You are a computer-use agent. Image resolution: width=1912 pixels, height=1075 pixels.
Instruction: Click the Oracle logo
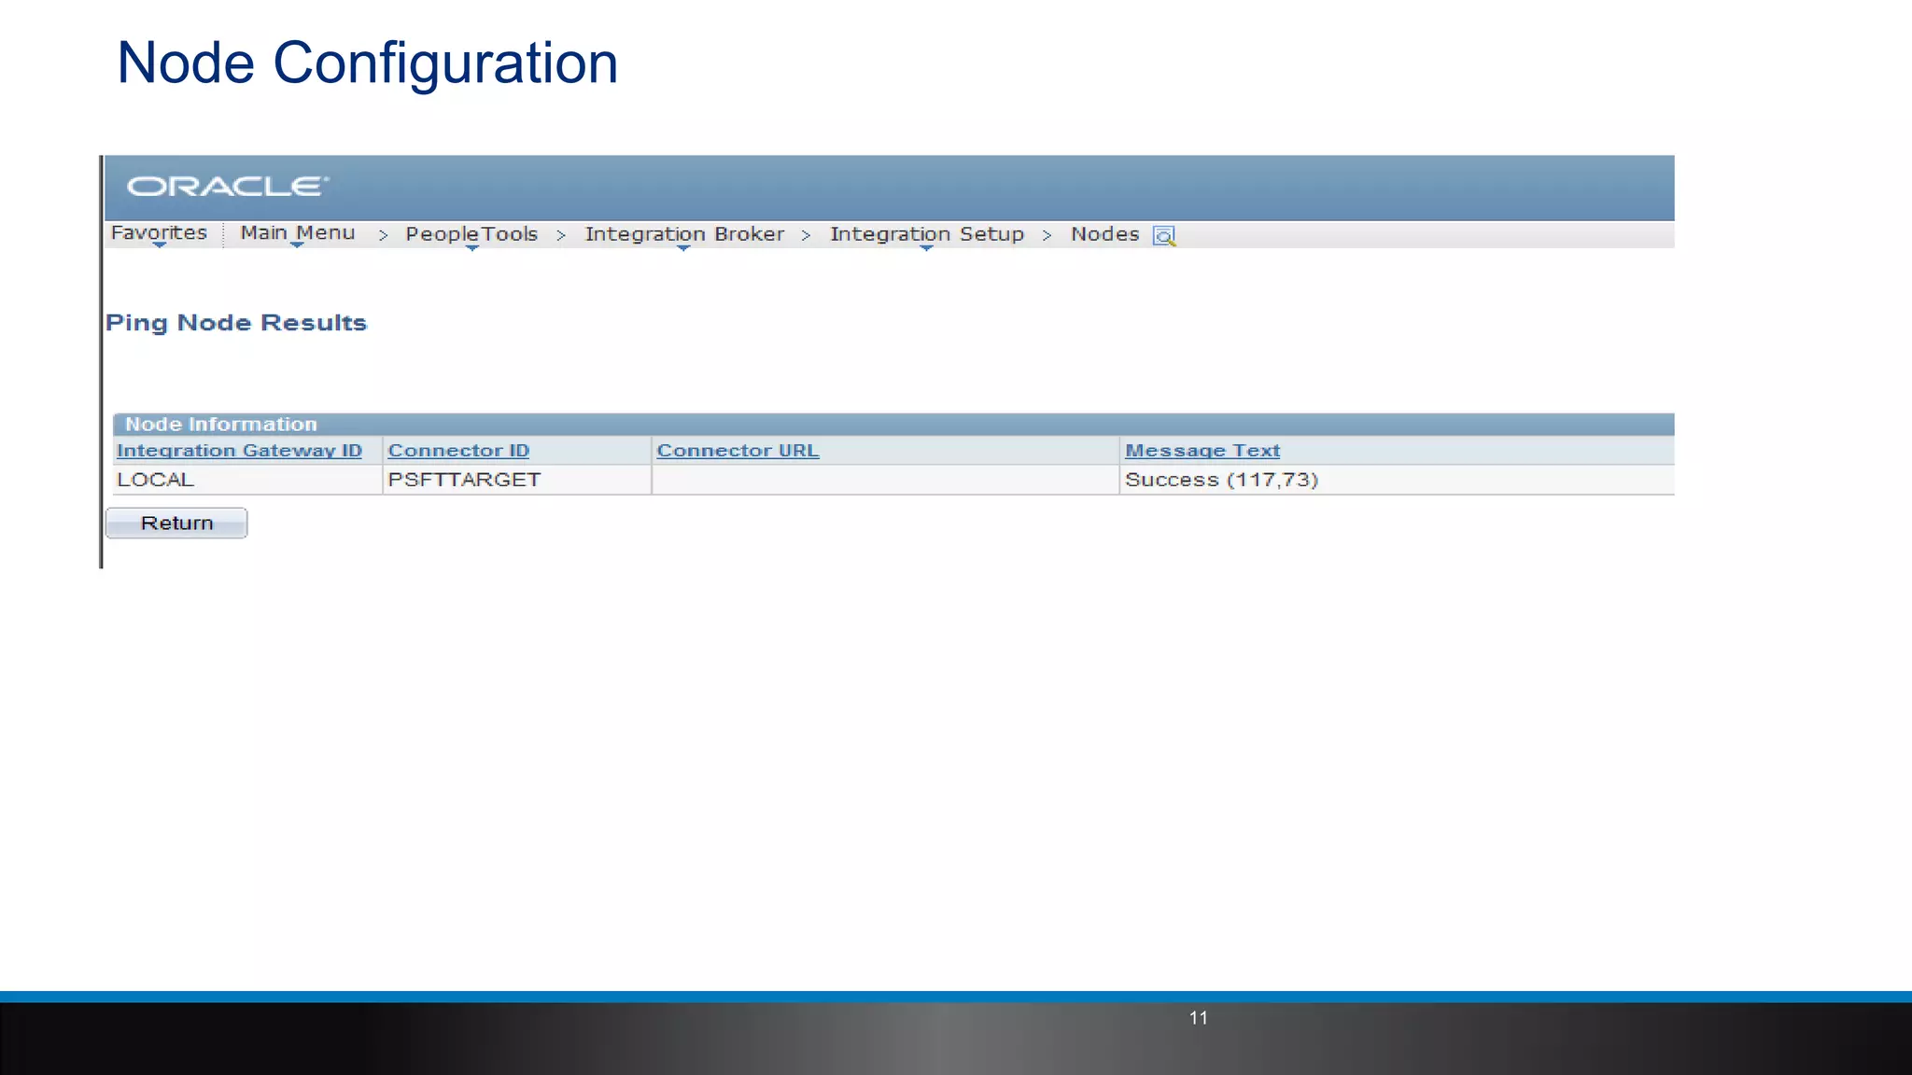[x=228, y=187]
